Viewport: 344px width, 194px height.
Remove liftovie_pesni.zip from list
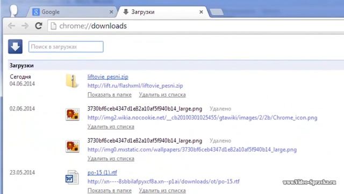click(x=162, y=95)
